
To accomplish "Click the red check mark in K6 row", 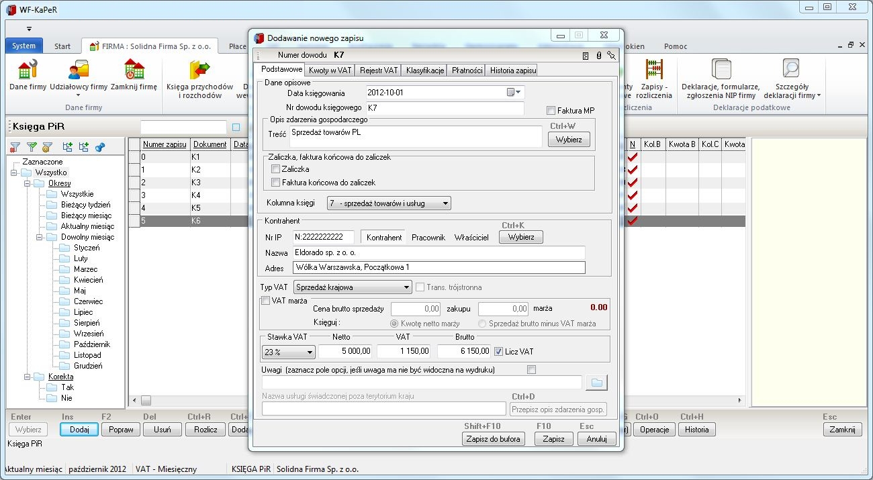I will point(632,220).
